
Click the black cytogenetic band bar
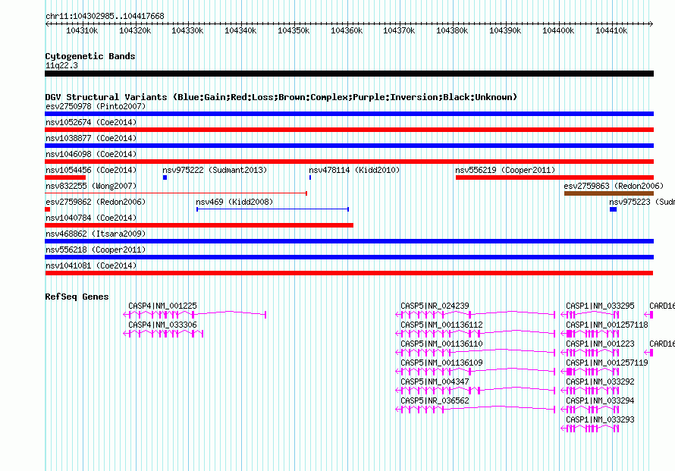click(349, 74)
